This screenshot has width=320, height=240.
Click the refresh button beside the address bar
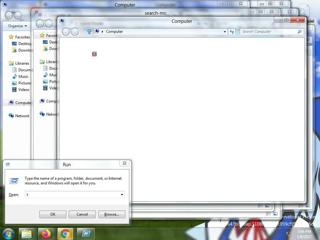[x=232, y=32]
